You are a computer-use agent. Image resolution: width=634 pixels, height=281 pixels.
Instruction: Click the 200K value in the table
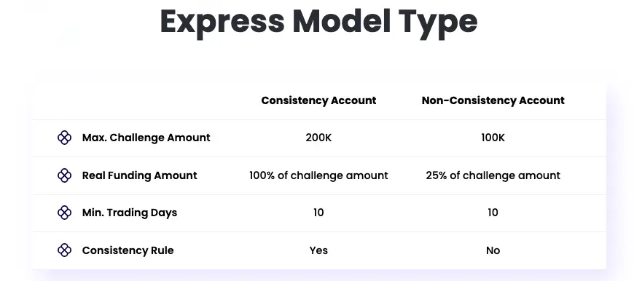pyautogui.click(x=318, y=138)
